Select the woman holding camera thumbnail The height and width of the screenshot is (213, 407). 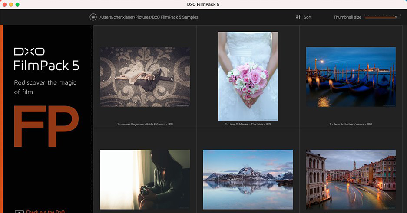(x=145, y=179)
